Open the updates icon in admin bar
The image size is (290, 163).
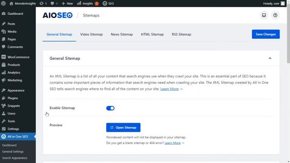(43, 3)
